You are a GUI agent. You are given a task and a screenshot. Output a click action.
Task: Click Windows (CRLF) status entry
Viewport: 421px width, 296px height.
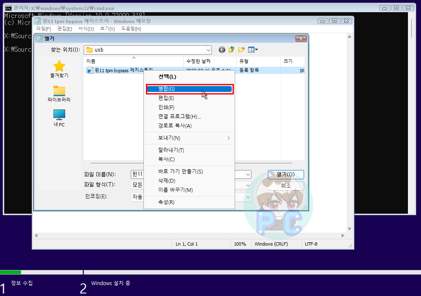(x=271, y=244)
